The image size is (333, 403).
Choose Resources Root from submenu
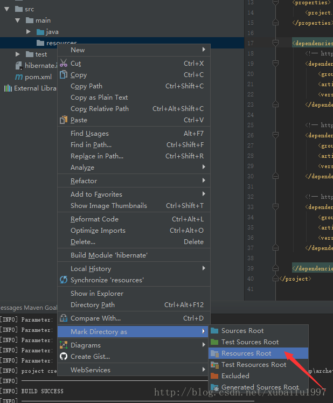click(x=246, y=353)
